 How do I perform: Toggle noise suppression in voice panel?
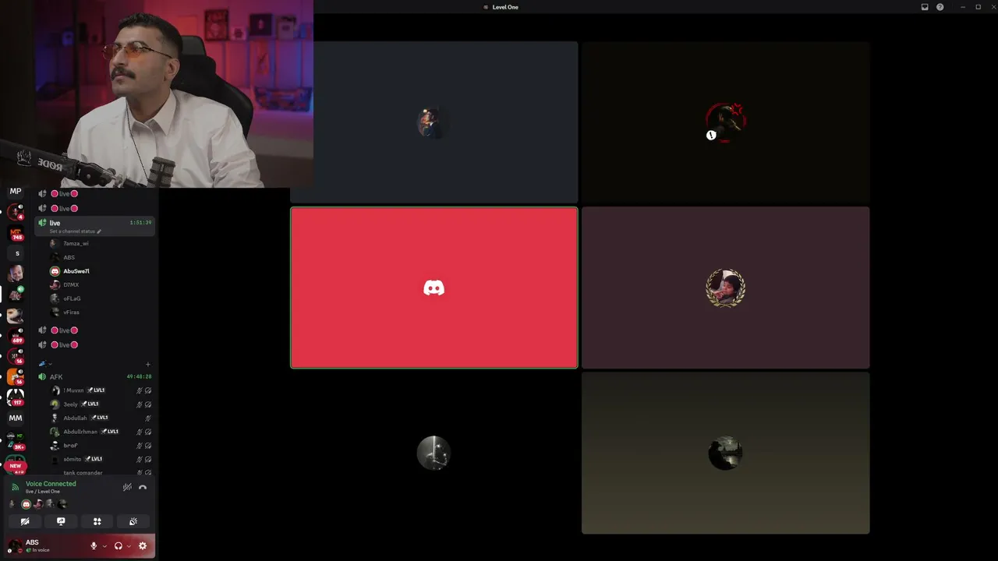click(x=127, y=488)
